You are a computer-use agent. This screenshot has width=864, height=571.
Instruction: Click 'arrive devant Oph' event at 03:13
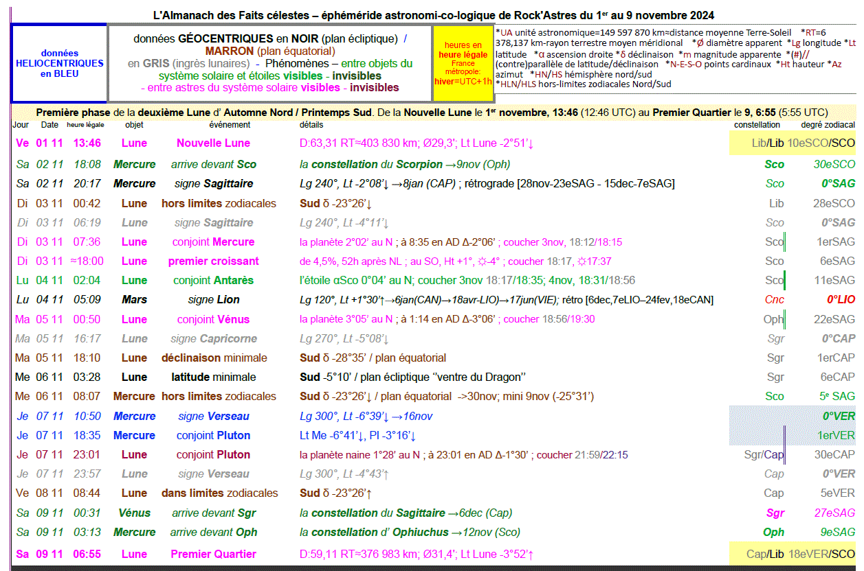(x=214, y=533)
